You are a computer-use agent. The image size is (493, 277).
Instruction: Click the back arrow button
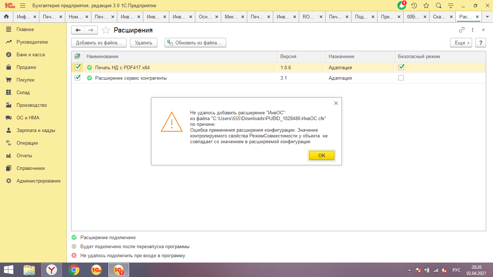78,30
